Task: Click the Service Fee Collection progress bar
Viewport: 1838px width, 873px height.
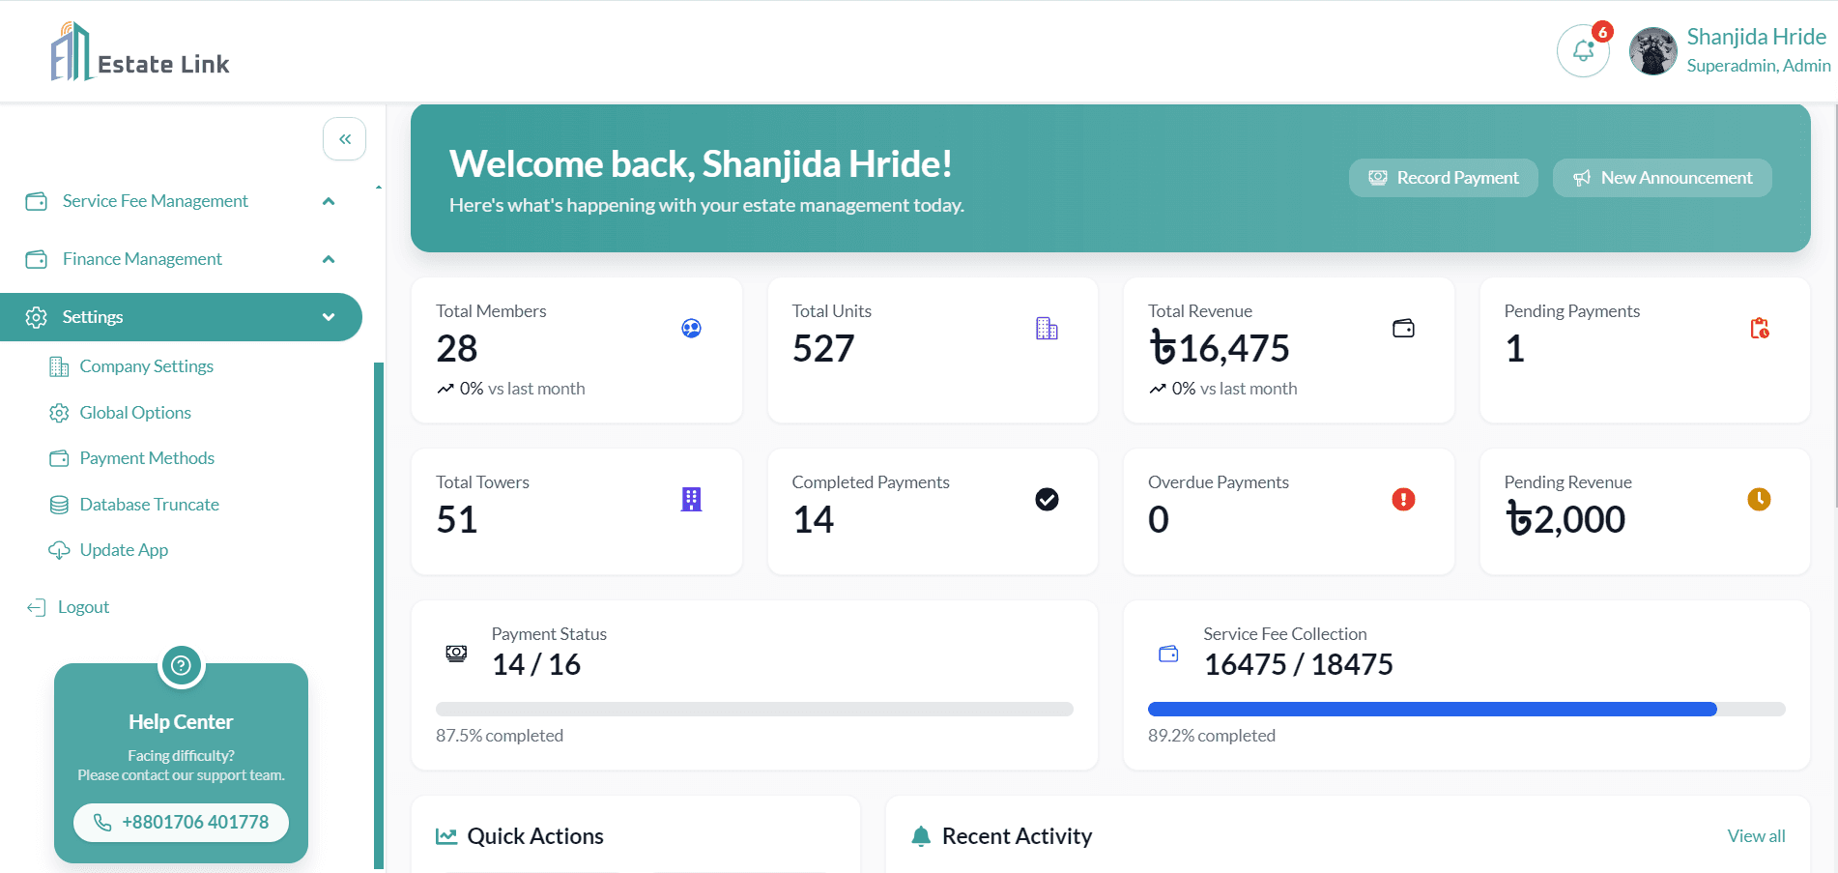Action: 1466,710
